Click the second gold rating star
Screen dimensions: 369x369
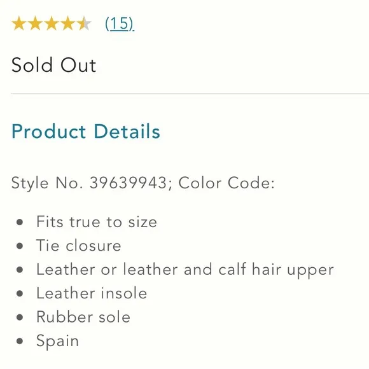tap(35, 24)
